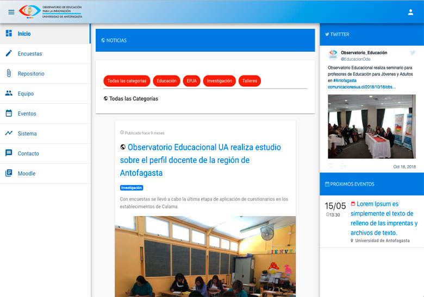Open the comunicacionesua.cl tweet link

pyautogui.click(x=362, y=87)
